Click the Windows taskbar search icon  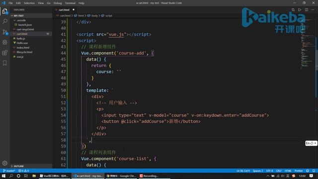coord(11,176)
